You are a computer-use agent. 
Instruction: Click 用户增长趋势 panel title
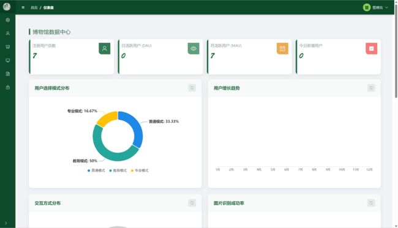pos(227,88)
